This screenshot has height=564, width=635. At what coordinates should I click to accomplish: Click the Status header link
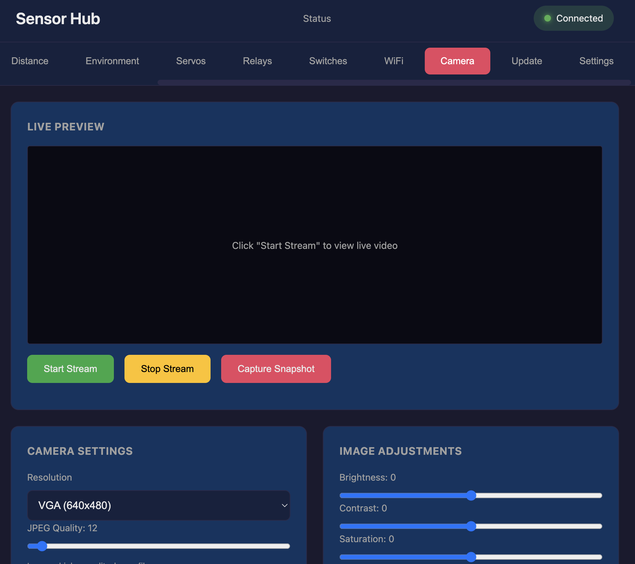click(x=317, y=19)
